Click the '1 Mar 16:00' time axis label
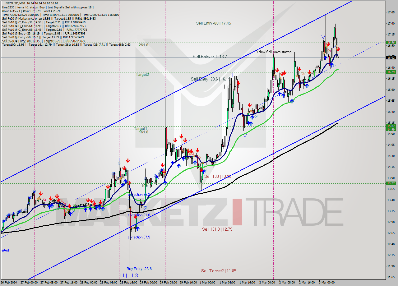 [x=247, y=283]
